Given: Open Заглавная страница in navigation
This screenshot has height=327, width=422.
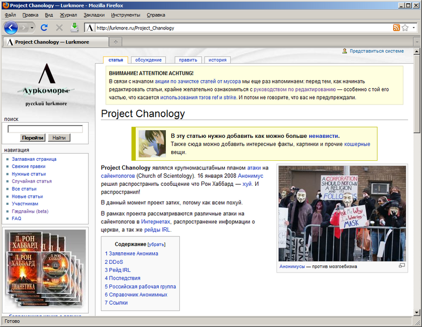Looking at the screenshot, I should point(34,159).
